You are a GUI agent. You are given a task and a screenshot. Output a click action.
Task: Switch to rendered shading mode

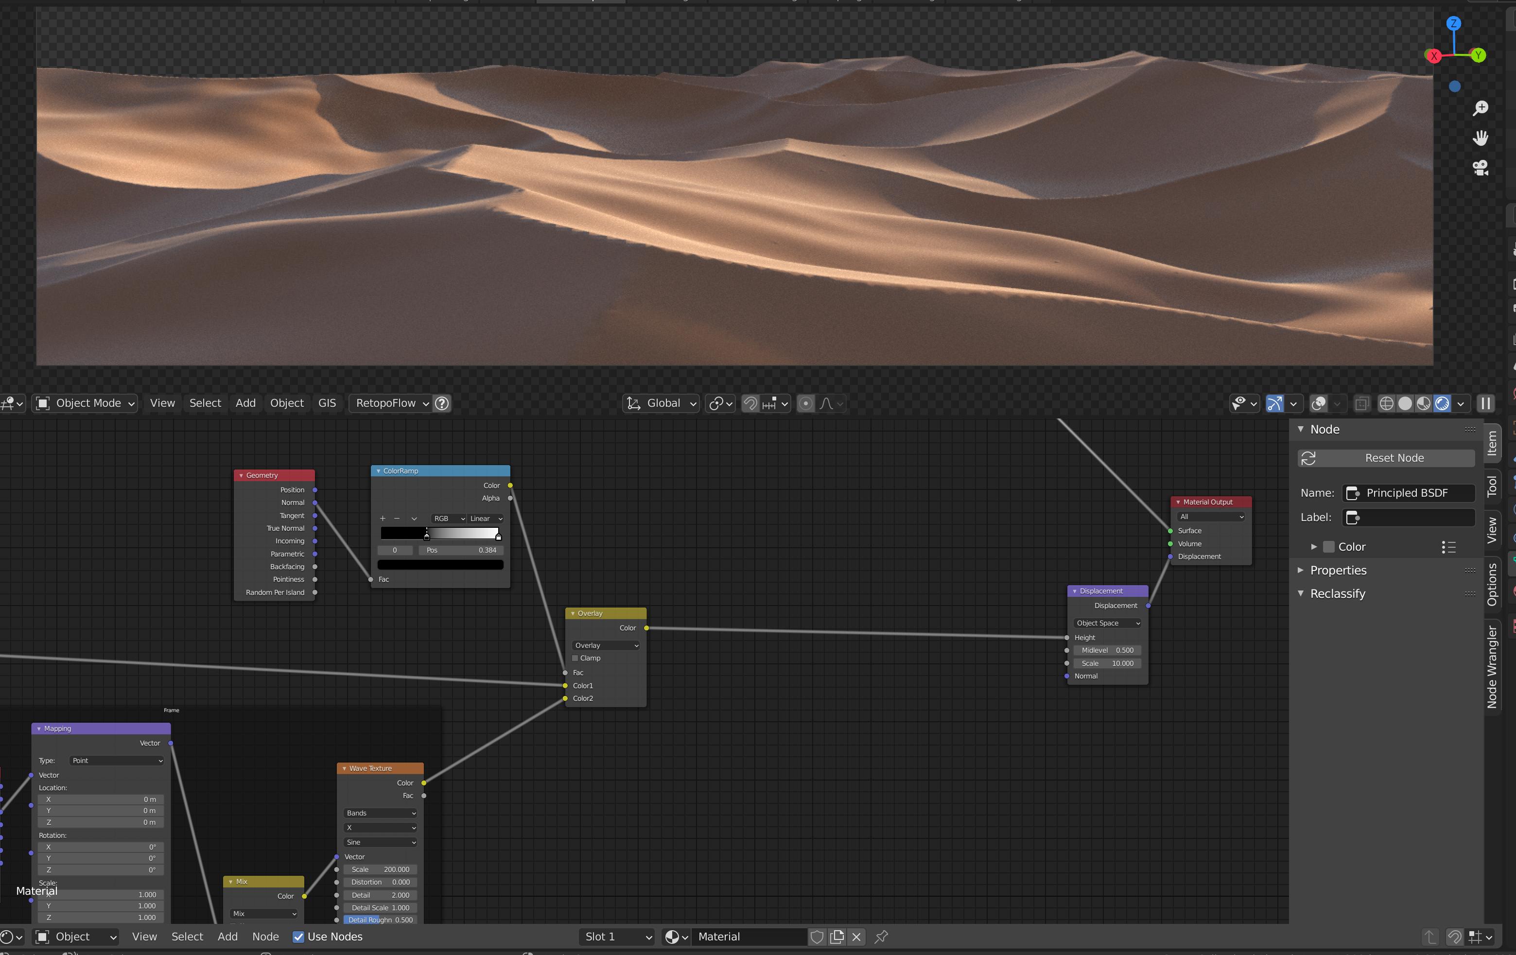click(x=1442, y=403)
